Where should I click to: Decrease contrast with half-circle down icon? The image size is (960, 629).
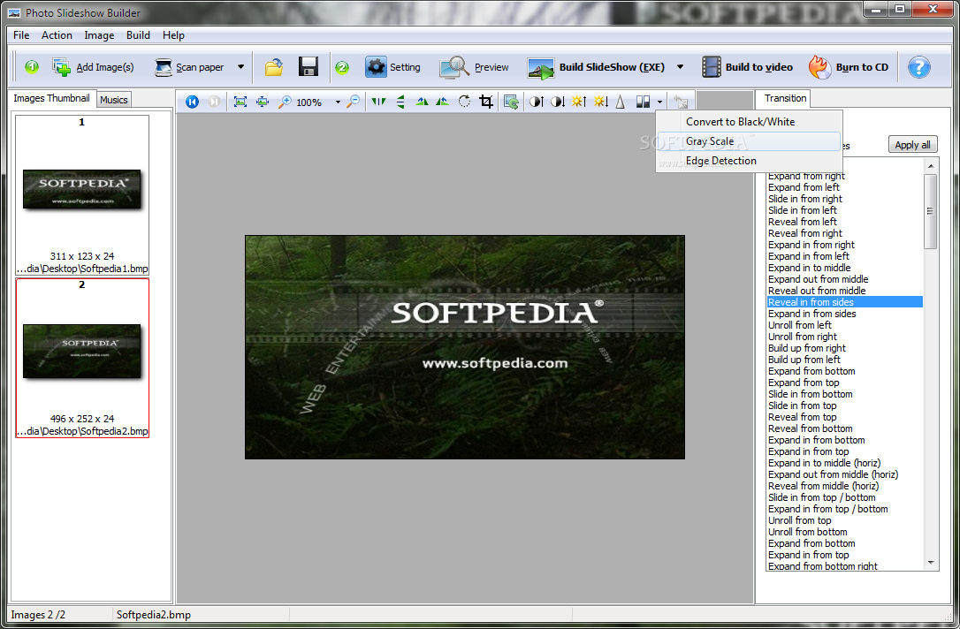(558, 102)
